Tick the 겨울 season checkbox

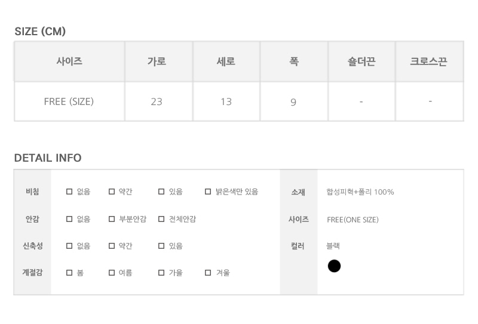tap(208, 273)
